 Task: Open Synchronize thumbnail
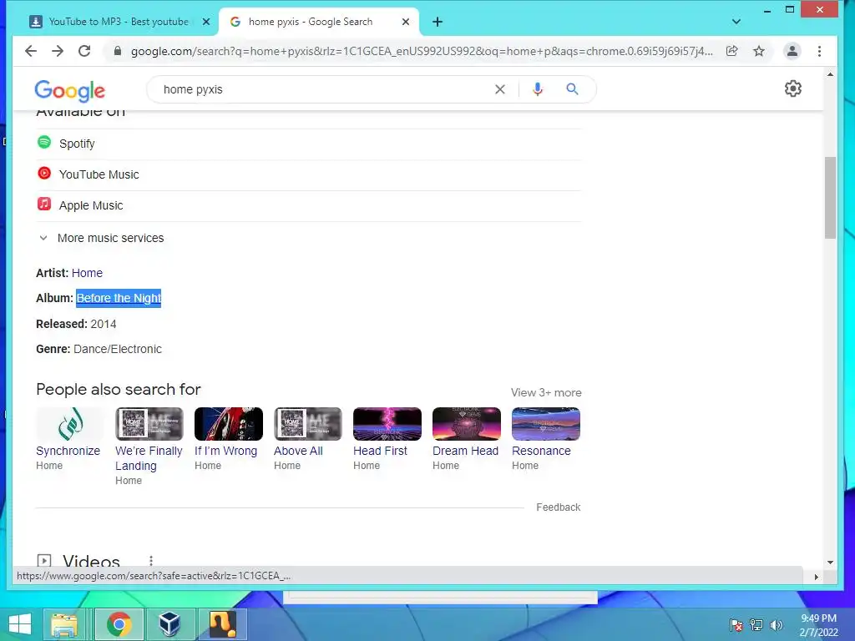click(70, 423)
